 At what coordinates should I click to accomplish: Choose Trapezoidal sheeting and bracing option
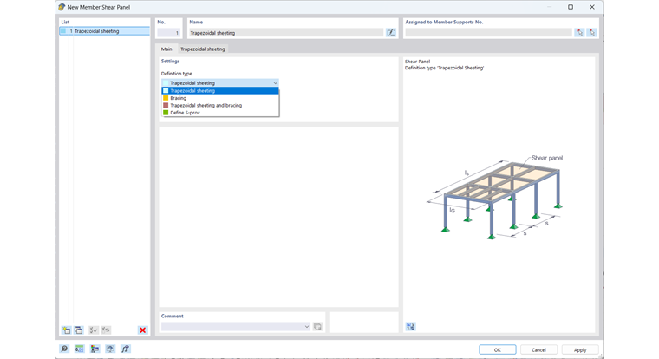220,105
